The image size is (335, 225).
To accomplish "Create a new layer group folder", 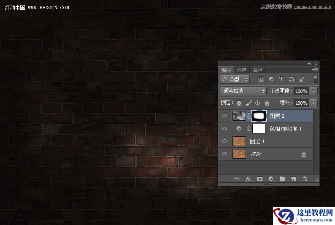I will click(282, 179).
